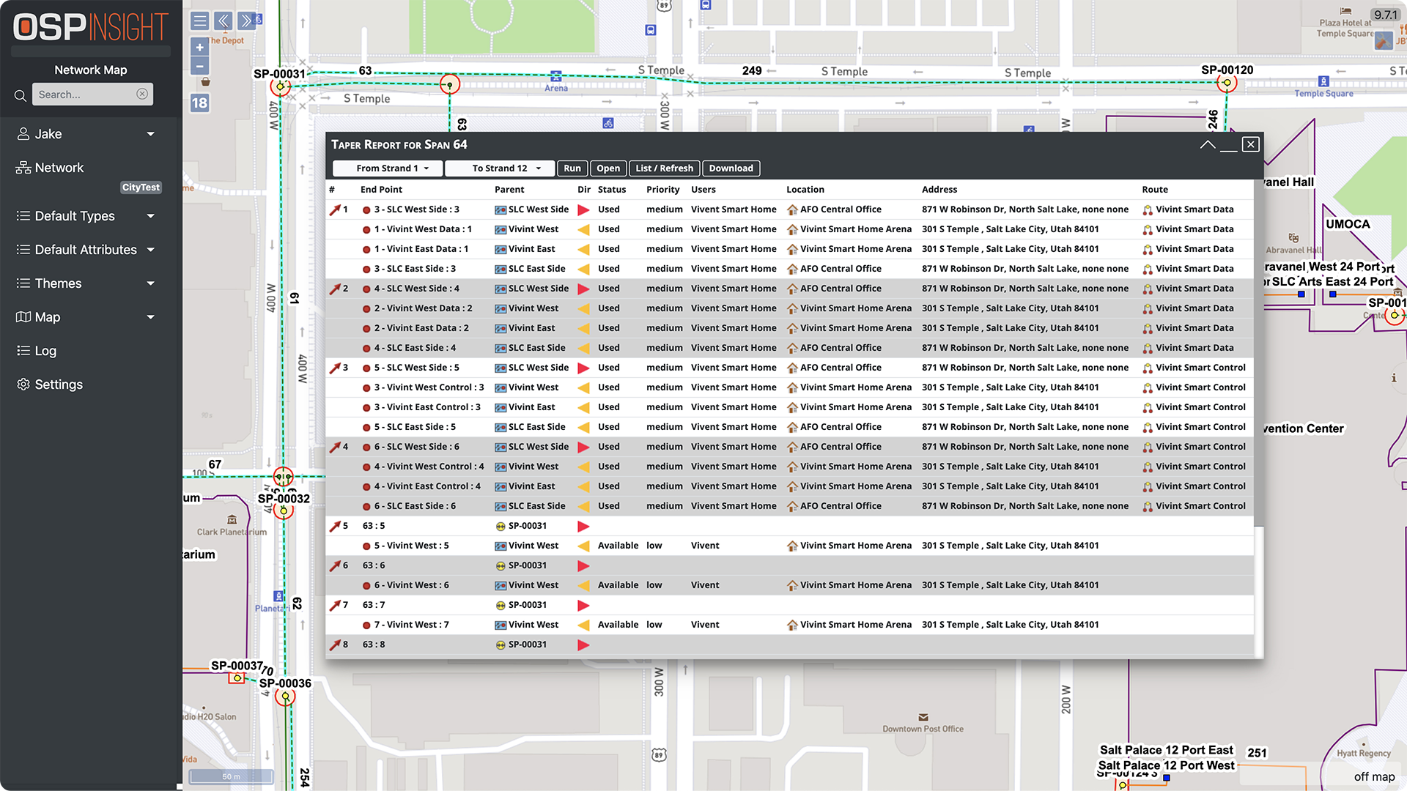Click the double-left collapse arrows icon

point(224,21)
